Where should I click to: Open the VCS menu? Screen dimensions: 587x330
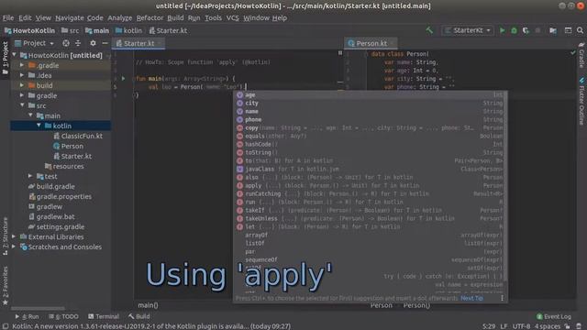[232, 18]
